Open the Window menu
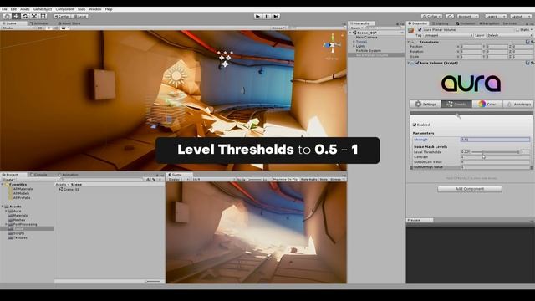This screenshot has height=301, width=535. coord(95,9)
